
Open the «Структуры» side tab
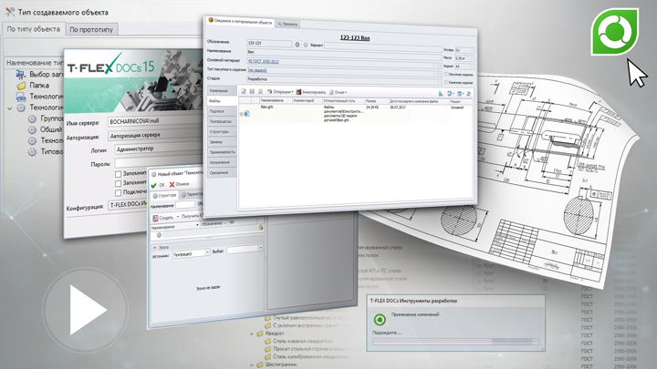tap(222, 132)
